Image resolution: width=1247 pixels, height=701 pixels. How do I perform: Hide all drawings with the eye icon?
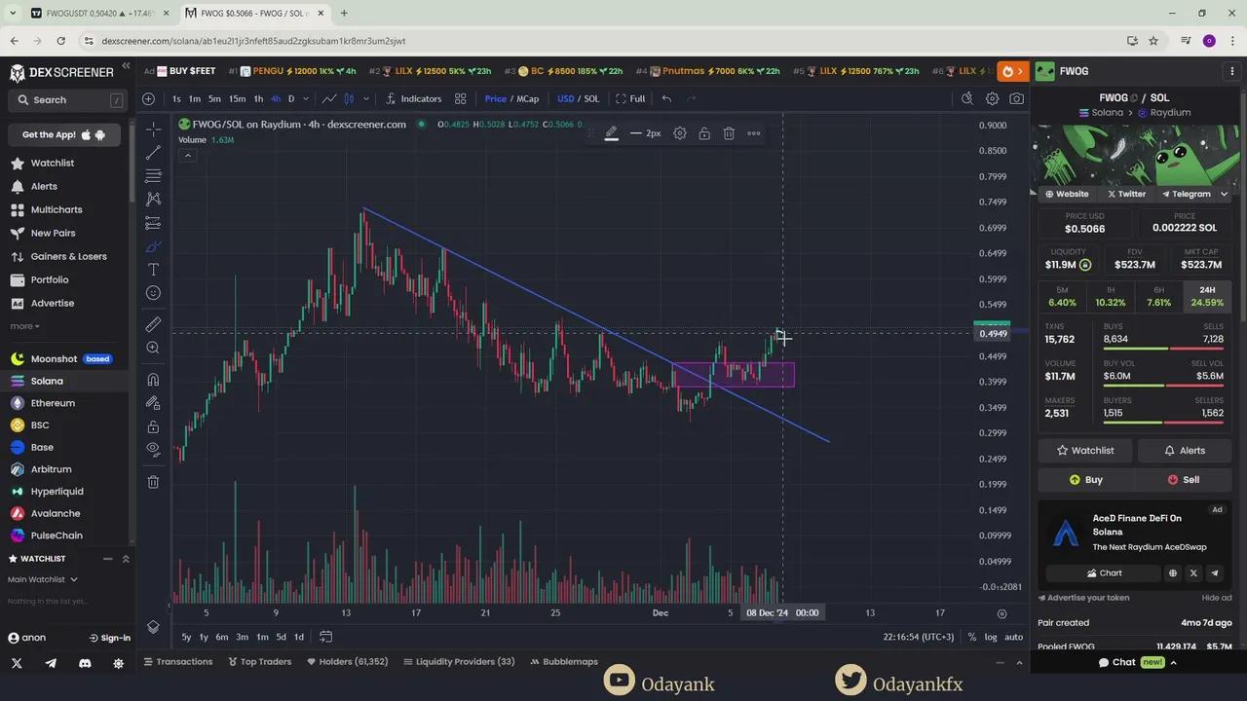pos(153,449)
